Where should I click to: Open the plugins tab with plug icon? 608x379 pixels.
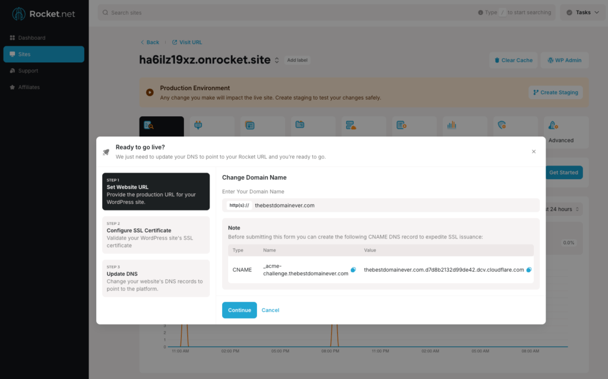pyautogui.click(x=198, y=126)
